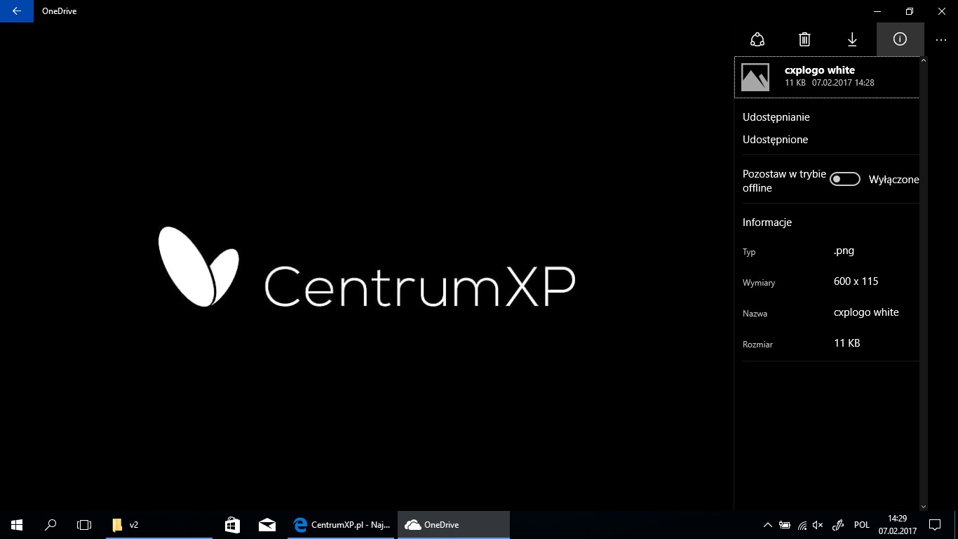This screenshot has height=539, width=958.
Task: Click the muted volume tray icon
Action: point(818,525)
